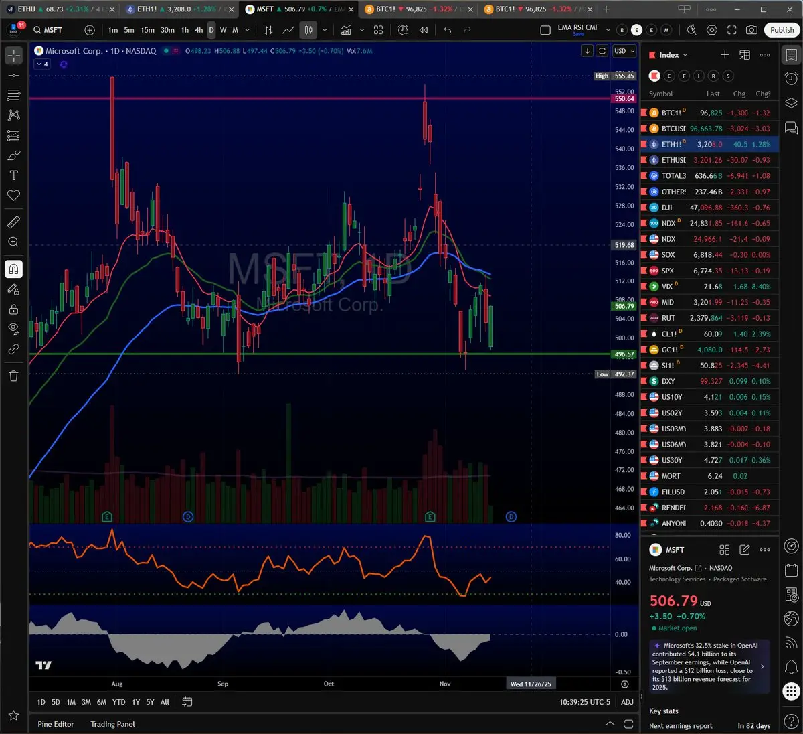Open the Trading Panel tab
Image resolution: width=803 pixels, height=734 pixels.
(x=112, y=724)
